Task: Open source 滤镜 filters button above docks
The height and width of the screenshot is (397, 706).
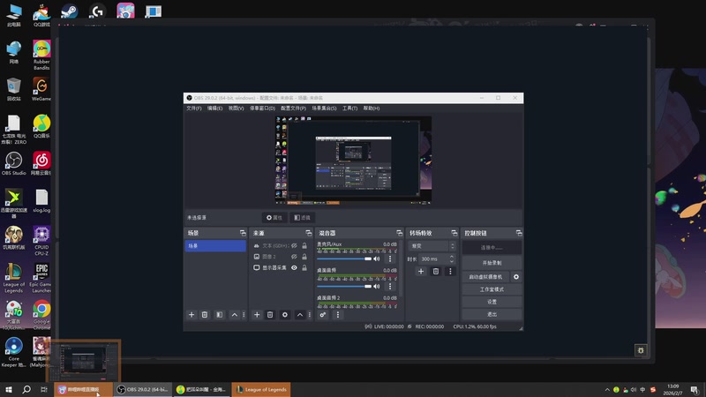Action: coord(302,217)
